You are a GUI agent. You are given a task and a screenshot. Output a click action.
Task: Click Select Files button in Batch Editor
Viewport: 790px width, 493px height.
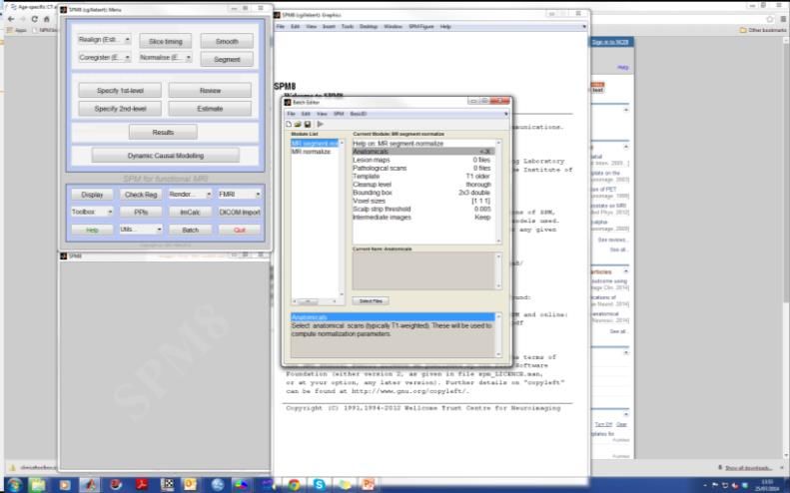pyautogui.click(x=371, y=300)
